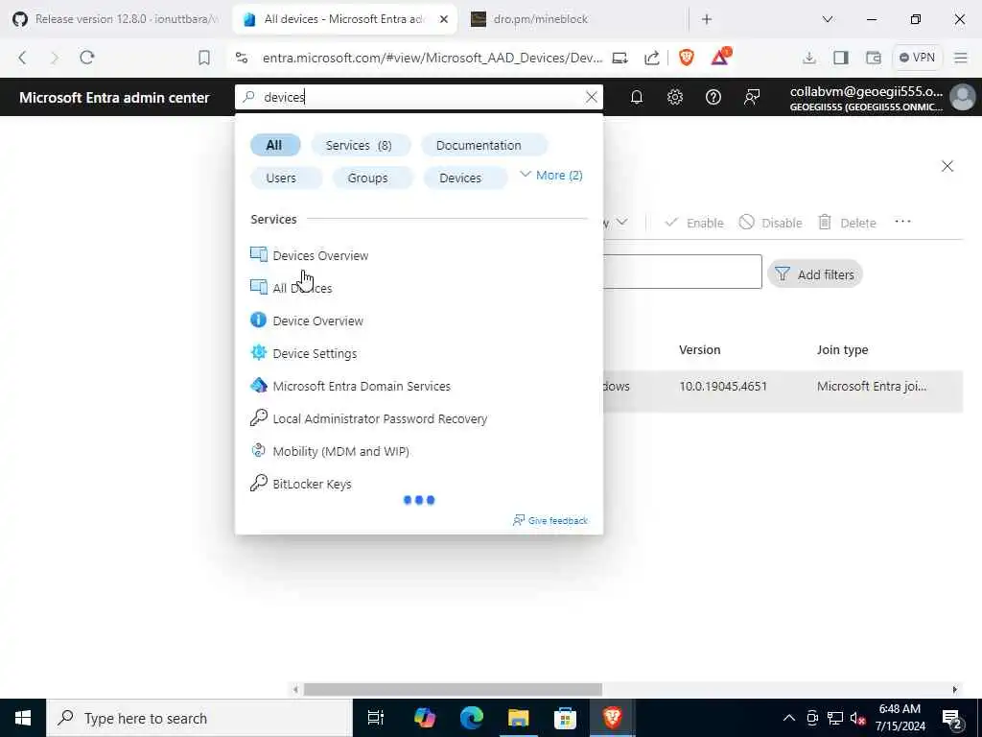Open Brave Shields lion icon
Viewport: 982px width, 737px height.
tap(687, 58)
